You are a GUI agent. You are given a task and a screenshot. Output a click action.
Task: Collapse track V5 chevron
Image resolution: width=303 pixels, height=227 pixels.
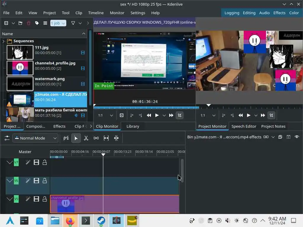9,199
